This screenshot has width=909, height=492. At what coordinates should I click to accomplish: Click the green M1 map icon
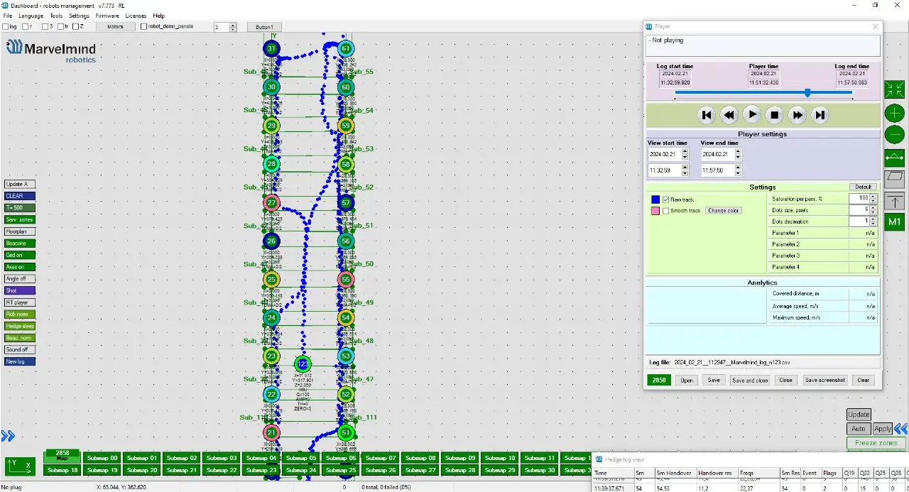[894, 222]
